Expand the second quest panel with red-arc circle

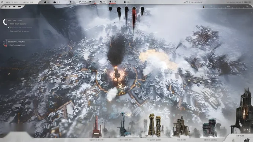click(5, 43)
